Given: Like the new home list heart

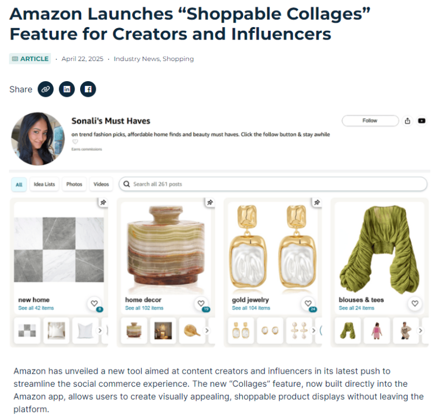Looking at the screenshot, I should tap(94, 303).
